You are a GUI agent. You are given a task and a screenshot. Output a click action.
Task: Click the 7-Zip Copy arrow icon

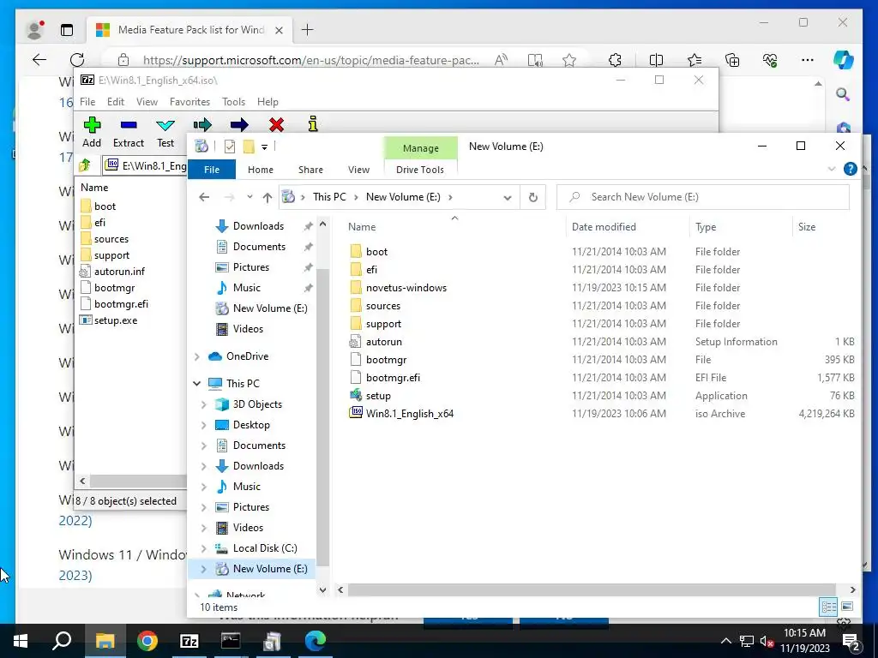click(202, 124)
